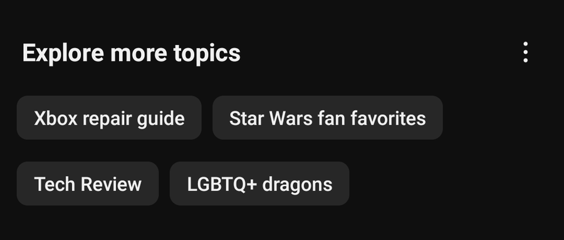
Task: Open the LGBTQ+ dragons topic
Action: [x=259, y=184]
